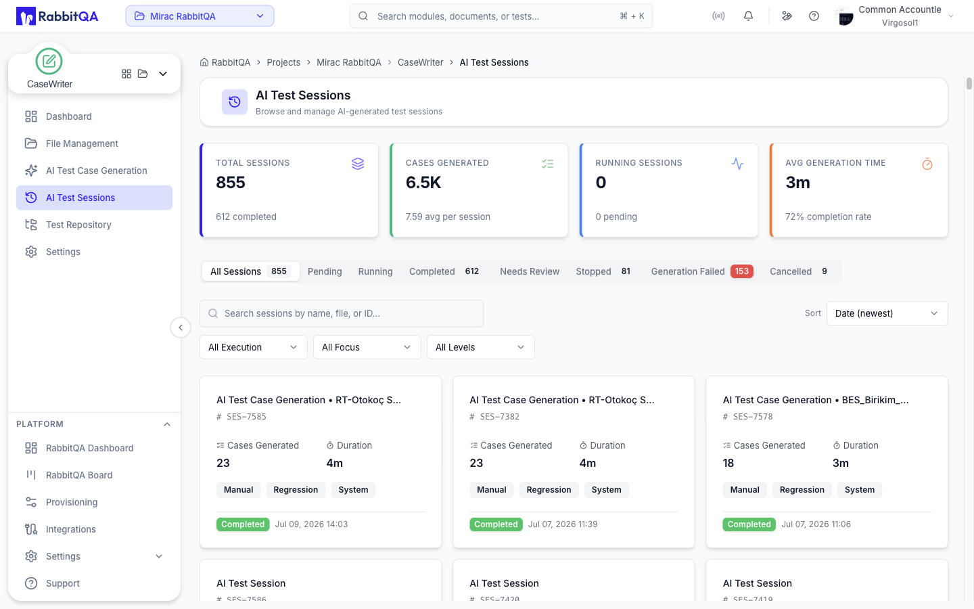Click the Support question icon in sidebar
Viewport: 974px width, 609px height.
pos(31,583)
